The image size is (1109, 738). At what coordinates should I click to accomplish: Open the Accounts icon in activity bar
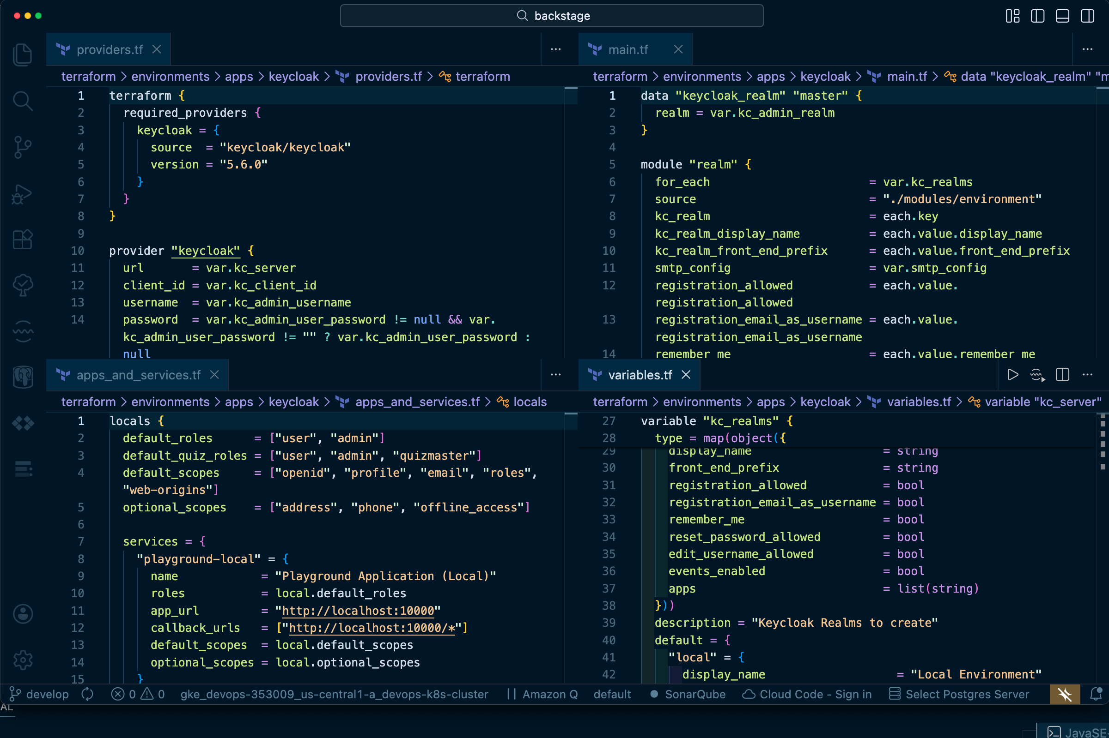click(23, 614)
